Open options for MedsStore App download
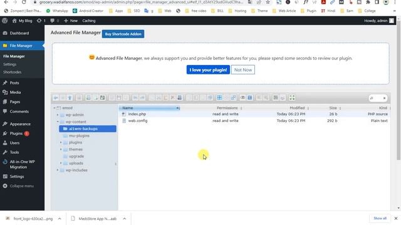This screenshot has height=225, width=401. pos(124,219)
